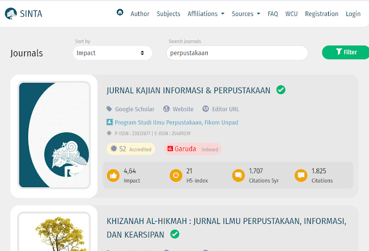Click the SINTA logo icon

point(11,14)
